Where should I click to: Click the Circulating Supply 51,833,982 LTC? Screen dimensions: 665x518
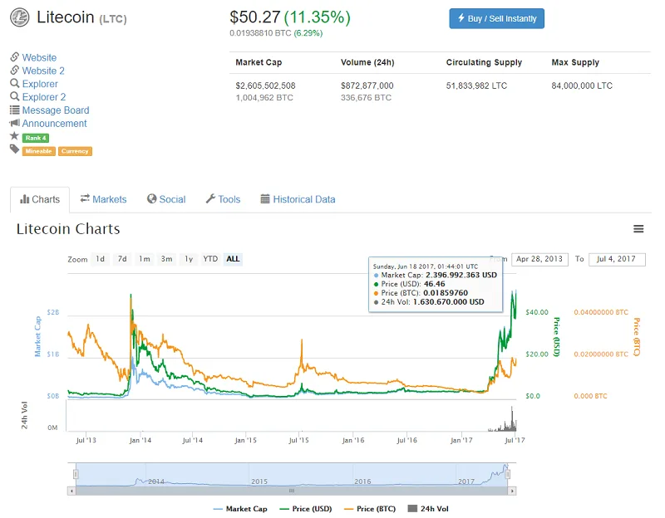(476, 86)
